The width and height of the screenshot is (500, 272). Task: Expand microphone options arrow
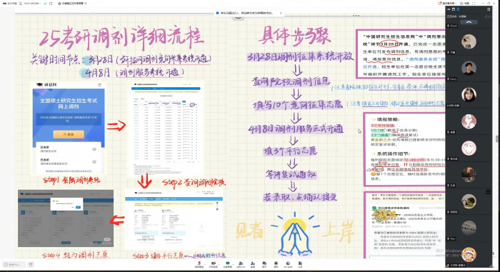tap(205, 264)
